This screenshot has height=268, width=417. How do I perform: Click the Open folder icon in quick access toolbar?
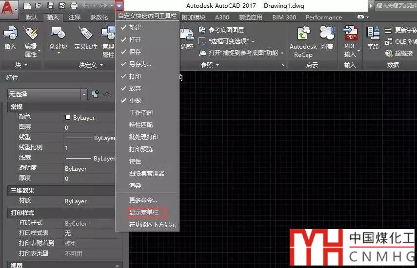click(39, 6)
